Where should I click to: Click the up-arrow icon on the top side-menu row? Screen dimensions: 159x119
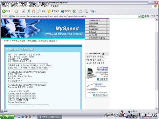tap(107, 20)
